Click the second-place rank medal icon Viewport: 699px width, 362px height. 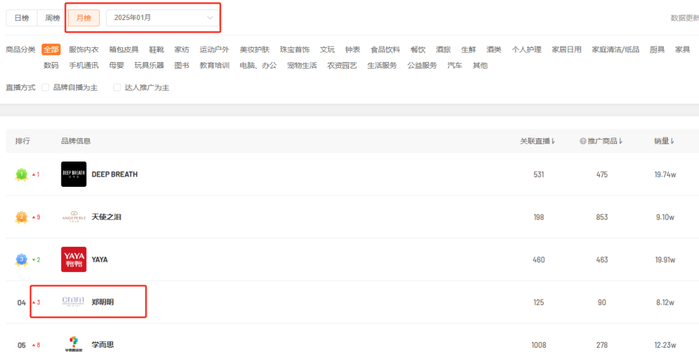click(21, 217)
